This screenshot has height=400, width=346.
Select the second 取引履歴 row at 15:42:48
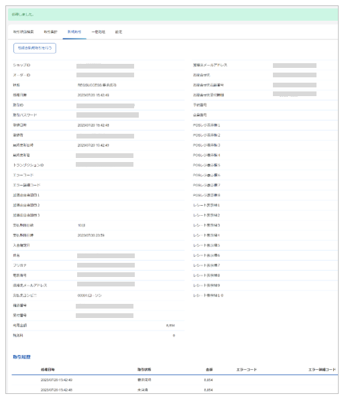tap(175, 389)
